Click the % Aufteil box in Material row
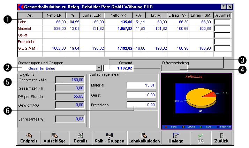 point(222,28)
